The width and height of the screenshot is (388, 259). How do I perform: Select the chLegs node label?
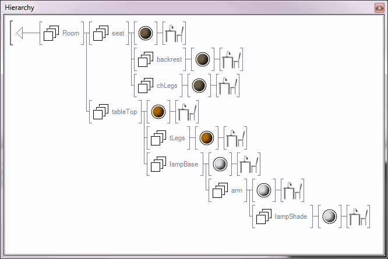pos(167,86)
